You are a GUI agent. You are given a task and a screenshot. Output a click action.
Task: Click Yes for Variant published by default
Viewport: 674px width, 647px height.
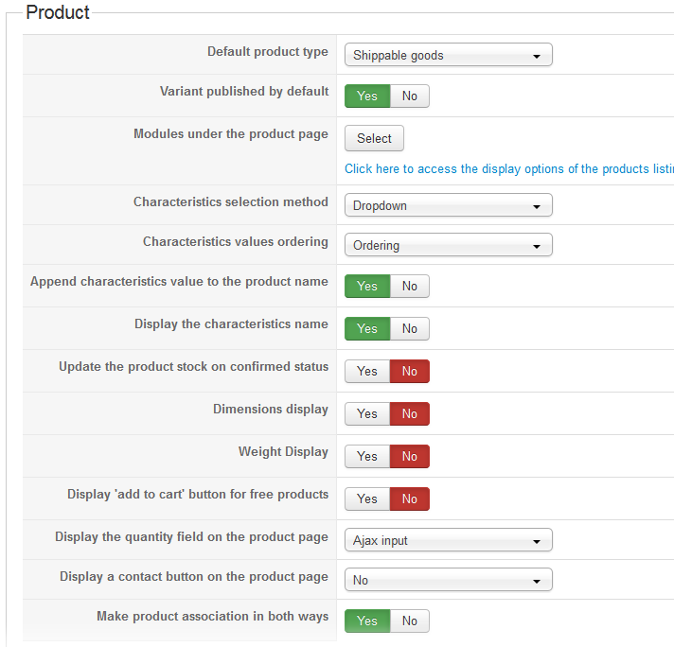coord(367,96)
